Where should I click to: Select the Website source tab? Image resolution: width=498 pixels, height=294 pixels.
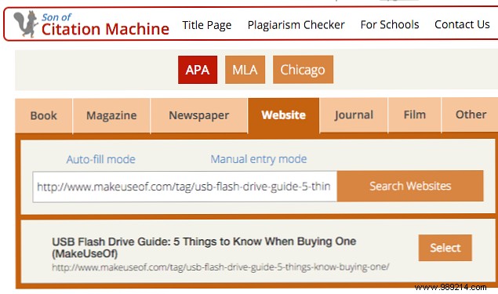pos(284,115)
